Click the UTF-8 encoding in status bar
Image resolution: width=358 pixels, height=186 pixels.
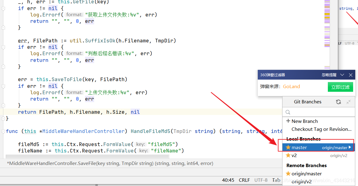click(x=261, y=180)
